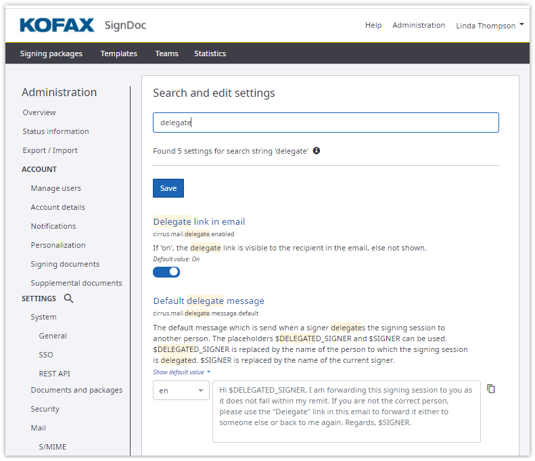535x461 pixels.
Task: Open the REST API settings section
Action: (54, 374)
